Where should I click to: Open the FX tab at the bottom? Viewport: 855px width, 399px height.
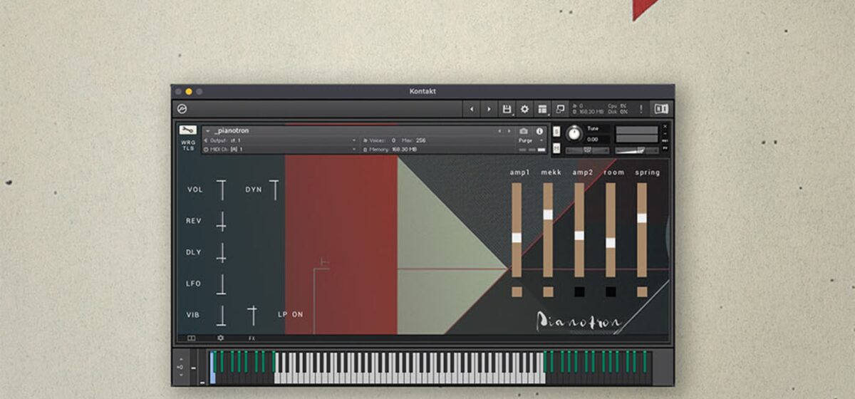pos(252,338)
